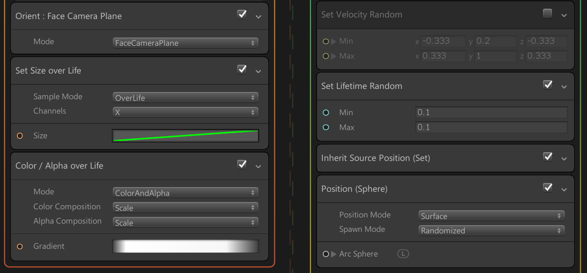Enable the Set Velocity Random checkbox
Image resolution: width=587 pixels, height=273 pixels.
pos(547,13)
